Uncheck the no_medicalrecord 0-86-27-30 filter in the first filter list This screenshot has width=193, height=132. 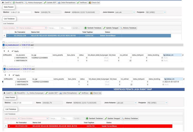coord(4,45)
